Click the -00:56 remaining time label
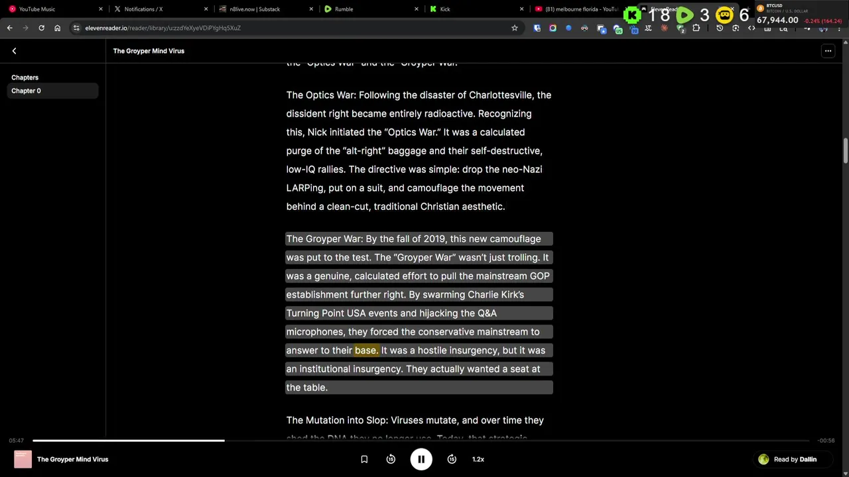 pyautogui.click(x=826, y=441)
